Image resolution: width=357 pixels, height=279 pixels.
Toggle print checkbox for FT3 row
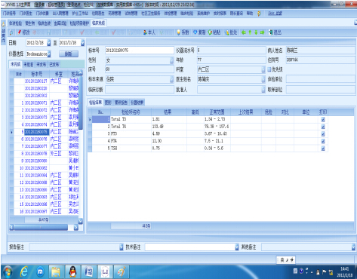[323, 134]
